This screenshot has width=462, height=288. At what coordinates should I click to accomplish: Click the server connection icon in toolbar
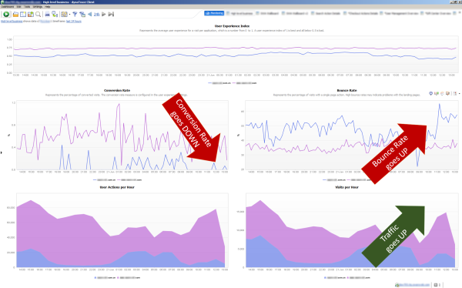[55, 14]
